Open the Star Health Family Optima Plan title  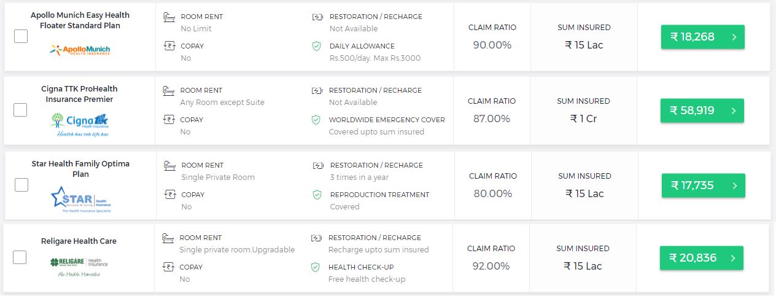(80, 169)
